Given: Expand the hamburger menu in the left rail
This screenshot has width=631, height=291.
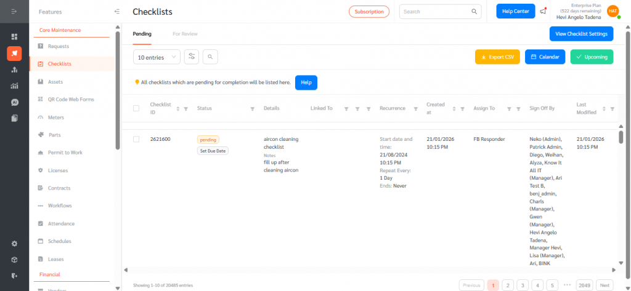Looking at the screenshot, I should click(14, 12).
